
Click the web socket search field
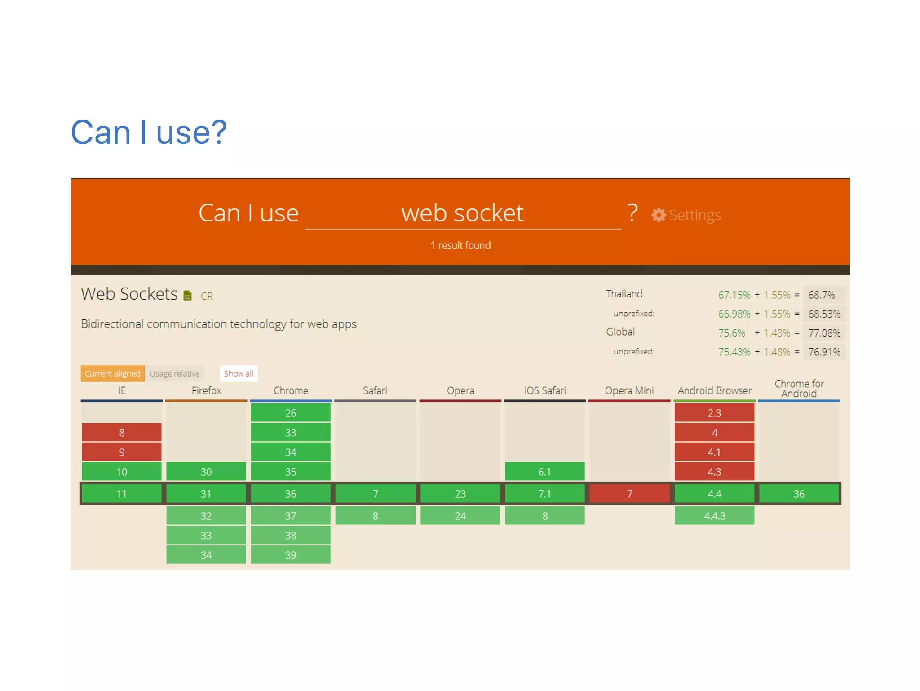point(463,214)
